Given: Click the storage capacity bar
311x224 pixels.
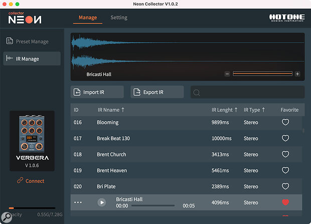Looking at the screenshot, I should tap(32, 208).
